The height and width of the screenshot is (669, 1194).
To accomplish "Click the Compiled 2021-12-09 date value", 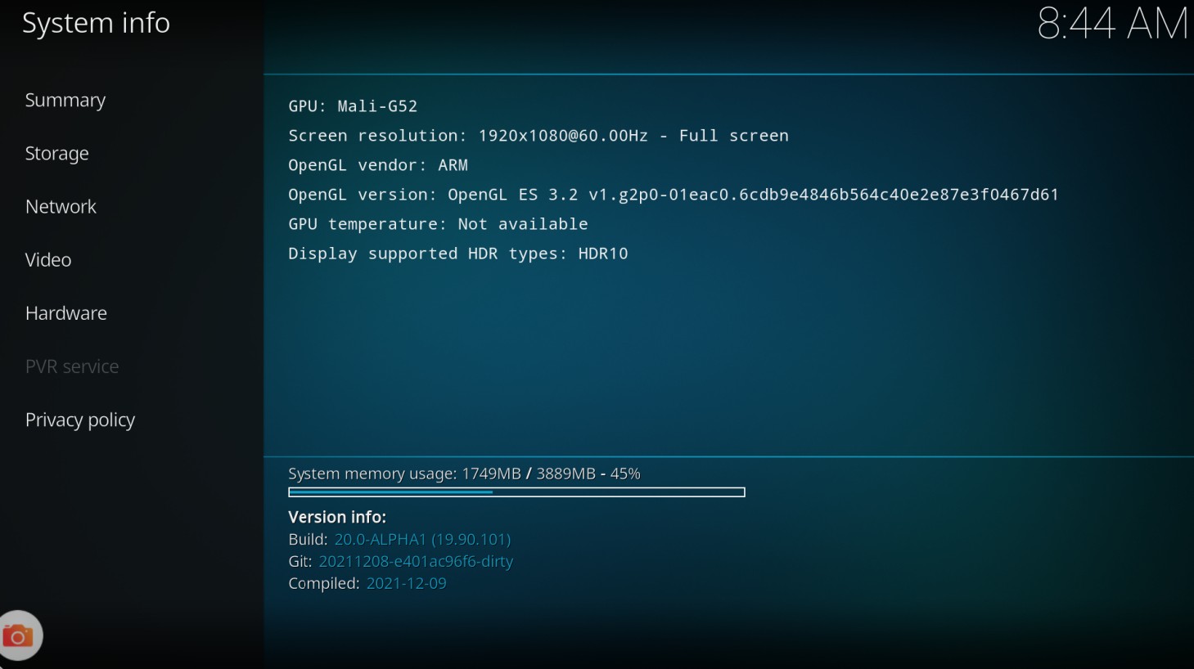I will tap(406, 583).
